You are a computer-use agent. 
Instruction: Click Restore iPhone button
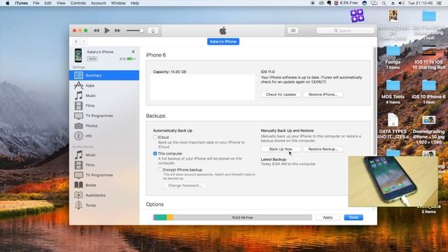pos(323,94)
